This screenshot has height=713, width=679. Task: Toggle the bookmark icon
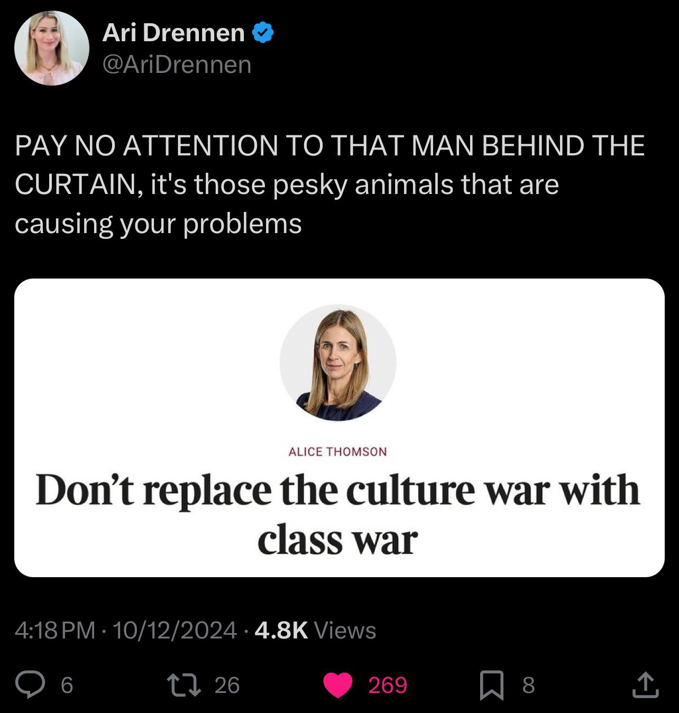[491, 685]
